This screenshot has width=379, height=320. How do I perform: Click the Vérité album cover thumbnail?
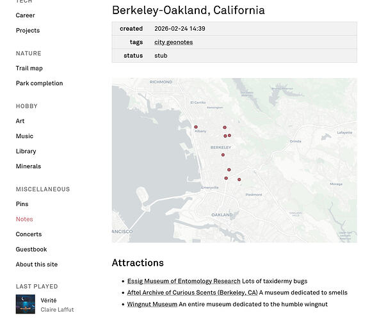[x=26, y=304]
